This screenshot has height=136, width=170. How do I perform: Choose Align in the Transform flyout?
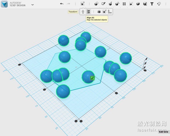[88, 12]
